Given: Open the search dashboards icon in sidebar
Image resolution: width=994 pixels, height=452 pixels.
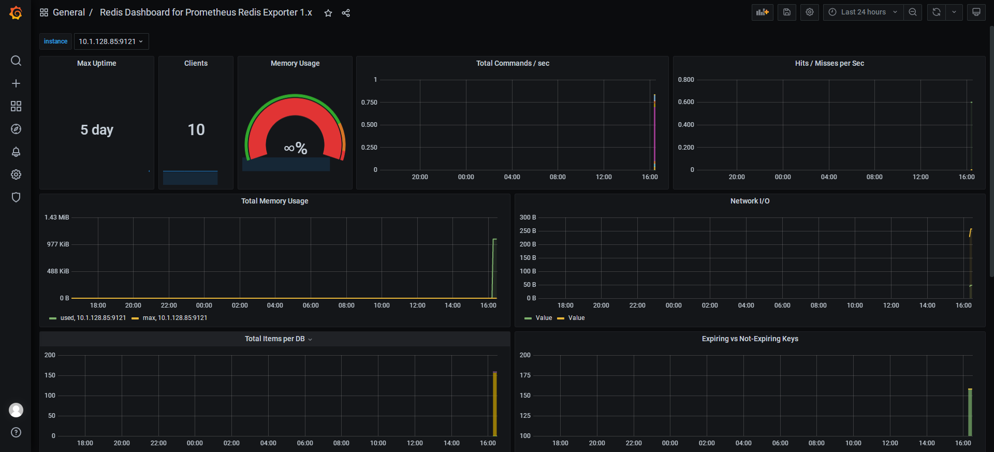Looking at the screenshot, I should tap(16, 61).
